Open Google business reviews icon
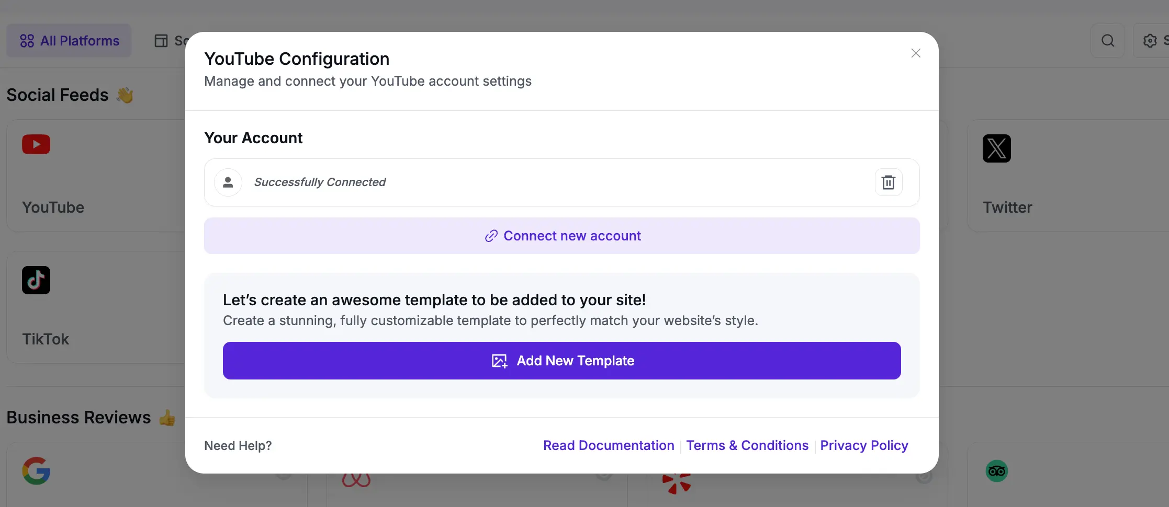This screenshot has width=1169, height=507. tap(36, 470)
